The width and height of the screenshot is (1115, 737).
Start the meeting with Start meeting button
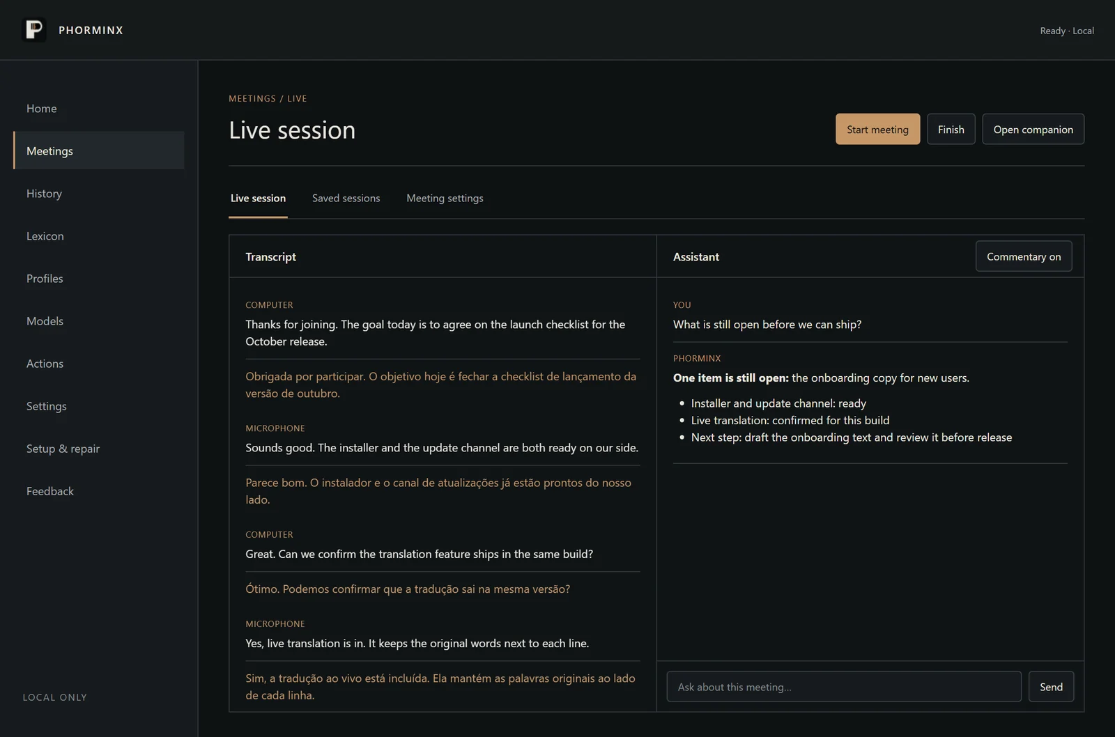877,130
